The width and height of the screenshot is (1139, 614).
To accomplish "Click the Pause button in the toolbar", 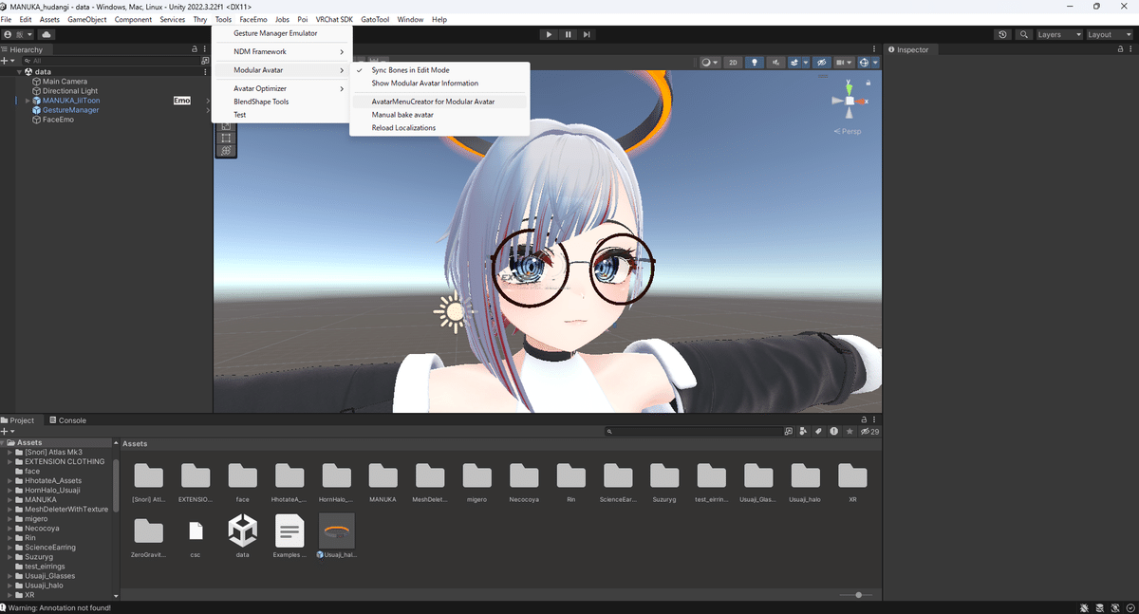I will (568, 34).
